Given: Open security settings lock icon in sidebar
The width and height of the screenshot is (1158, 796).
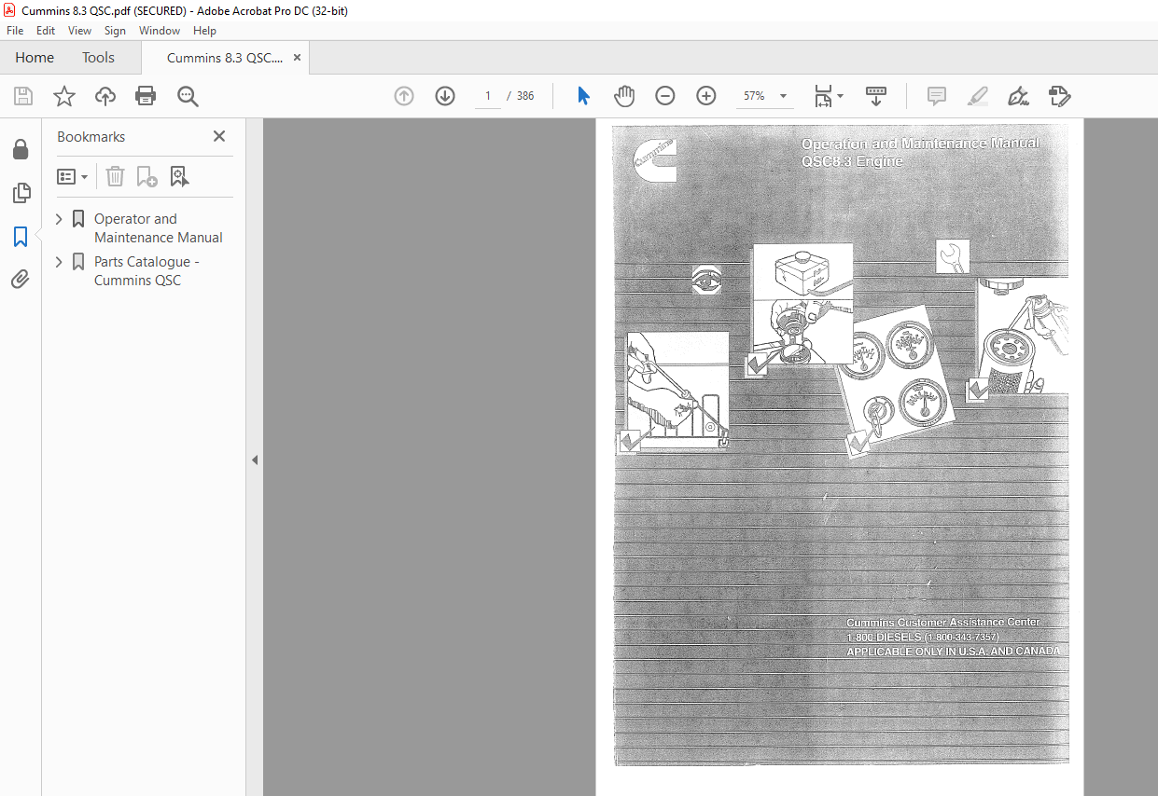Looking at the screenshot, I should (21, 150).
